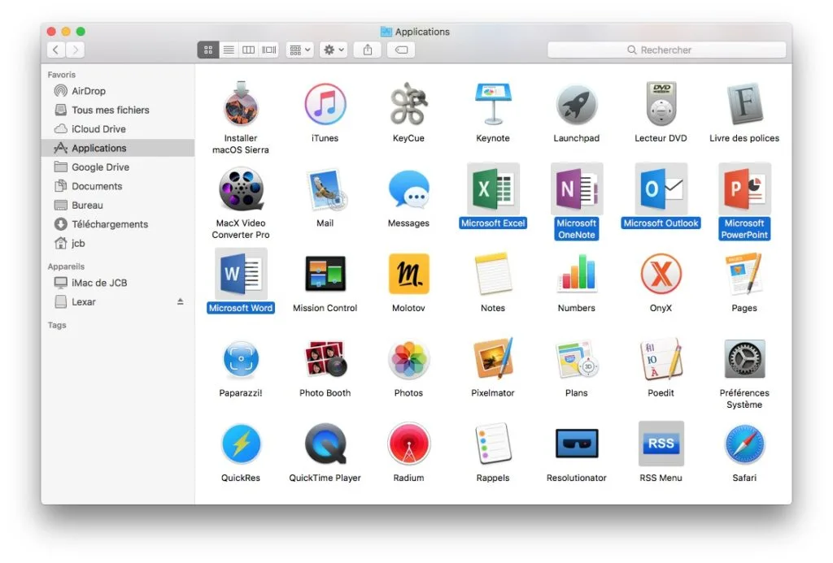Screen dimensions: 833x563
Task: Select the Launchpad rocket icon
Action: click(x=577, y=105)
